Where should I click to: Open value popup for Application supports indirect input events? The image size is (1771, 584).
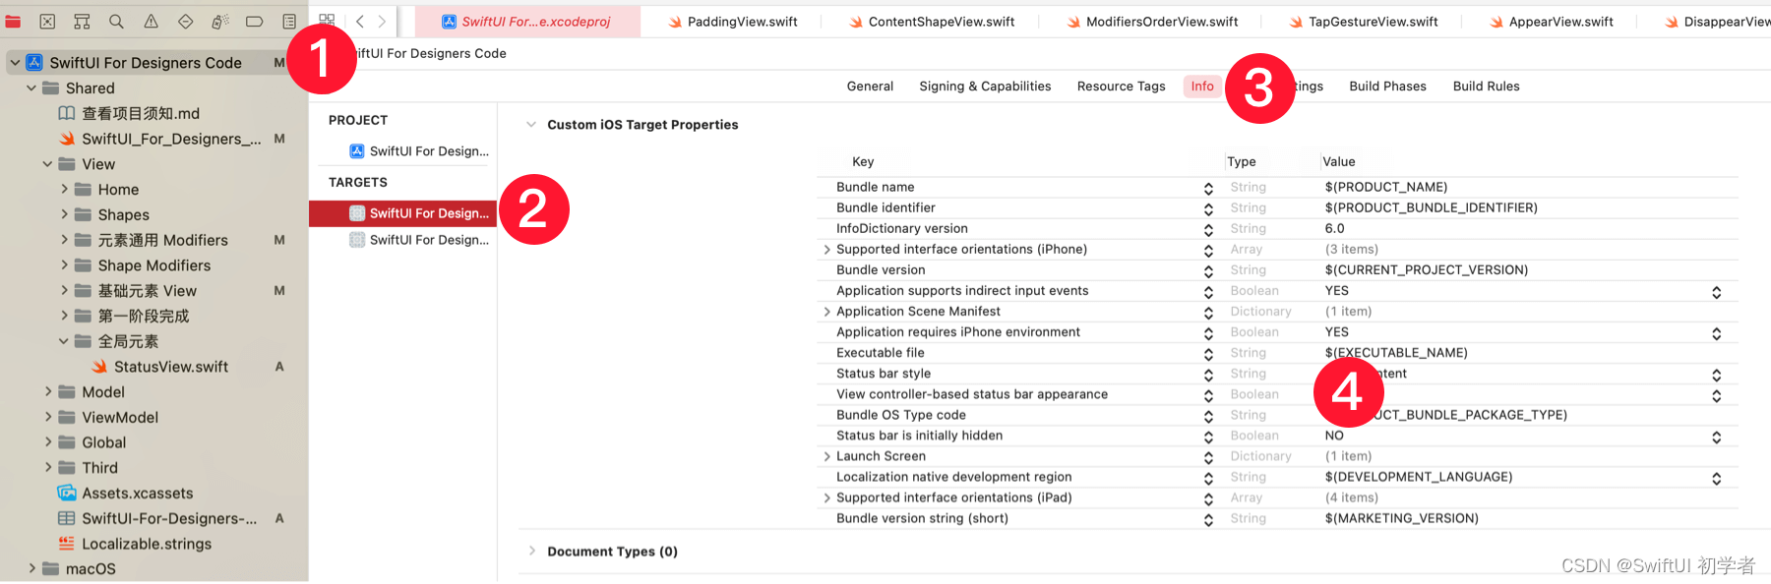[1716, 292]
